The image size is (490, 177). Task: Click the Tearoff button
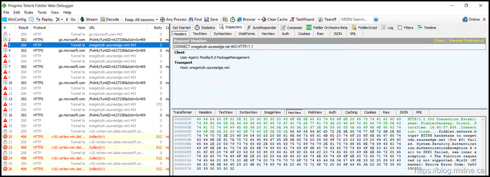tap(328, 19)
